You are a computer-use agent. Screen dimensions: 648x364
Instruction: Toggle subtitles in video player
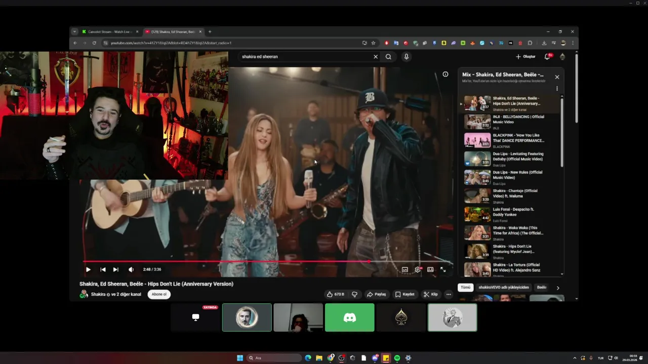[405, 269]
